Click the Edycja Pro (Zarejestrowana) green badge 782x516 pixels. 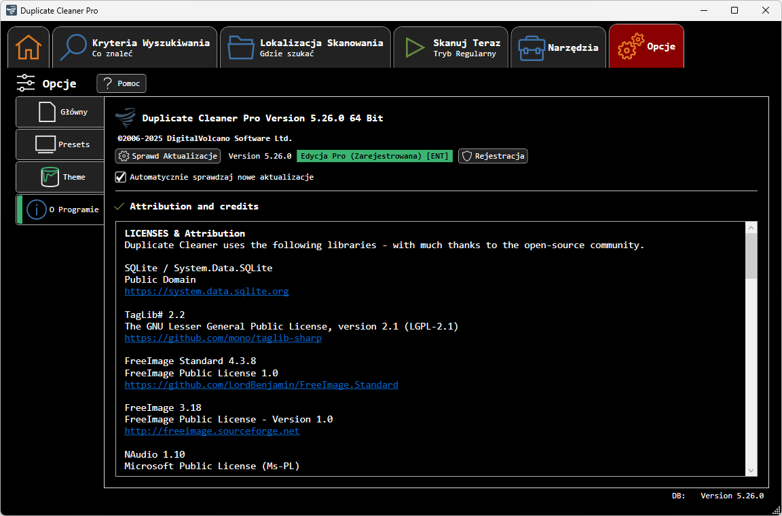click(375, 157)
